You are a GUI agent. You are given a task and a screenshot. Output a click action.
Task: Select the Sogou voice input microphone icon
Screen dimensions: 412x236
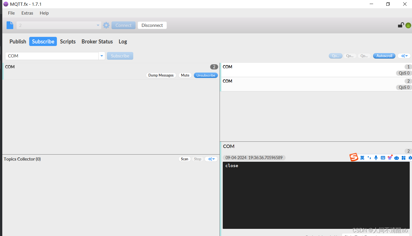pos(376,157)
